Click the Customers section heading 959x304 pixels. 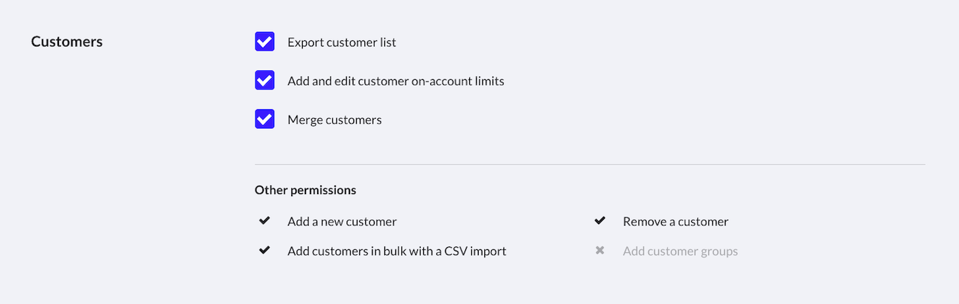click(x=67, y=42)
